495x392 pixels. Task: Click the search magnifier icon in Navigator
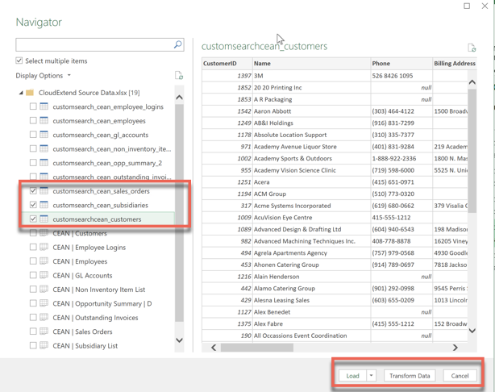coord(177,44)
